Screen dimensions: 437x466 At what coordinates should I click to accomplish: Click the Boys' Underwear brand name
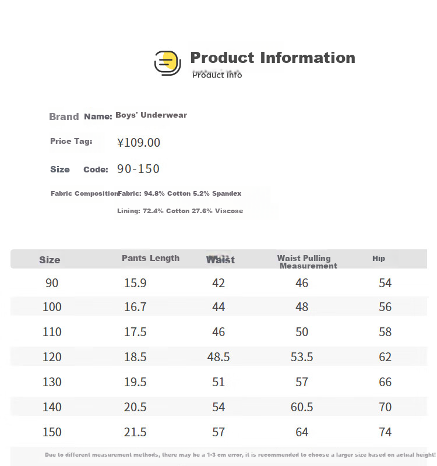click(151, 115)
